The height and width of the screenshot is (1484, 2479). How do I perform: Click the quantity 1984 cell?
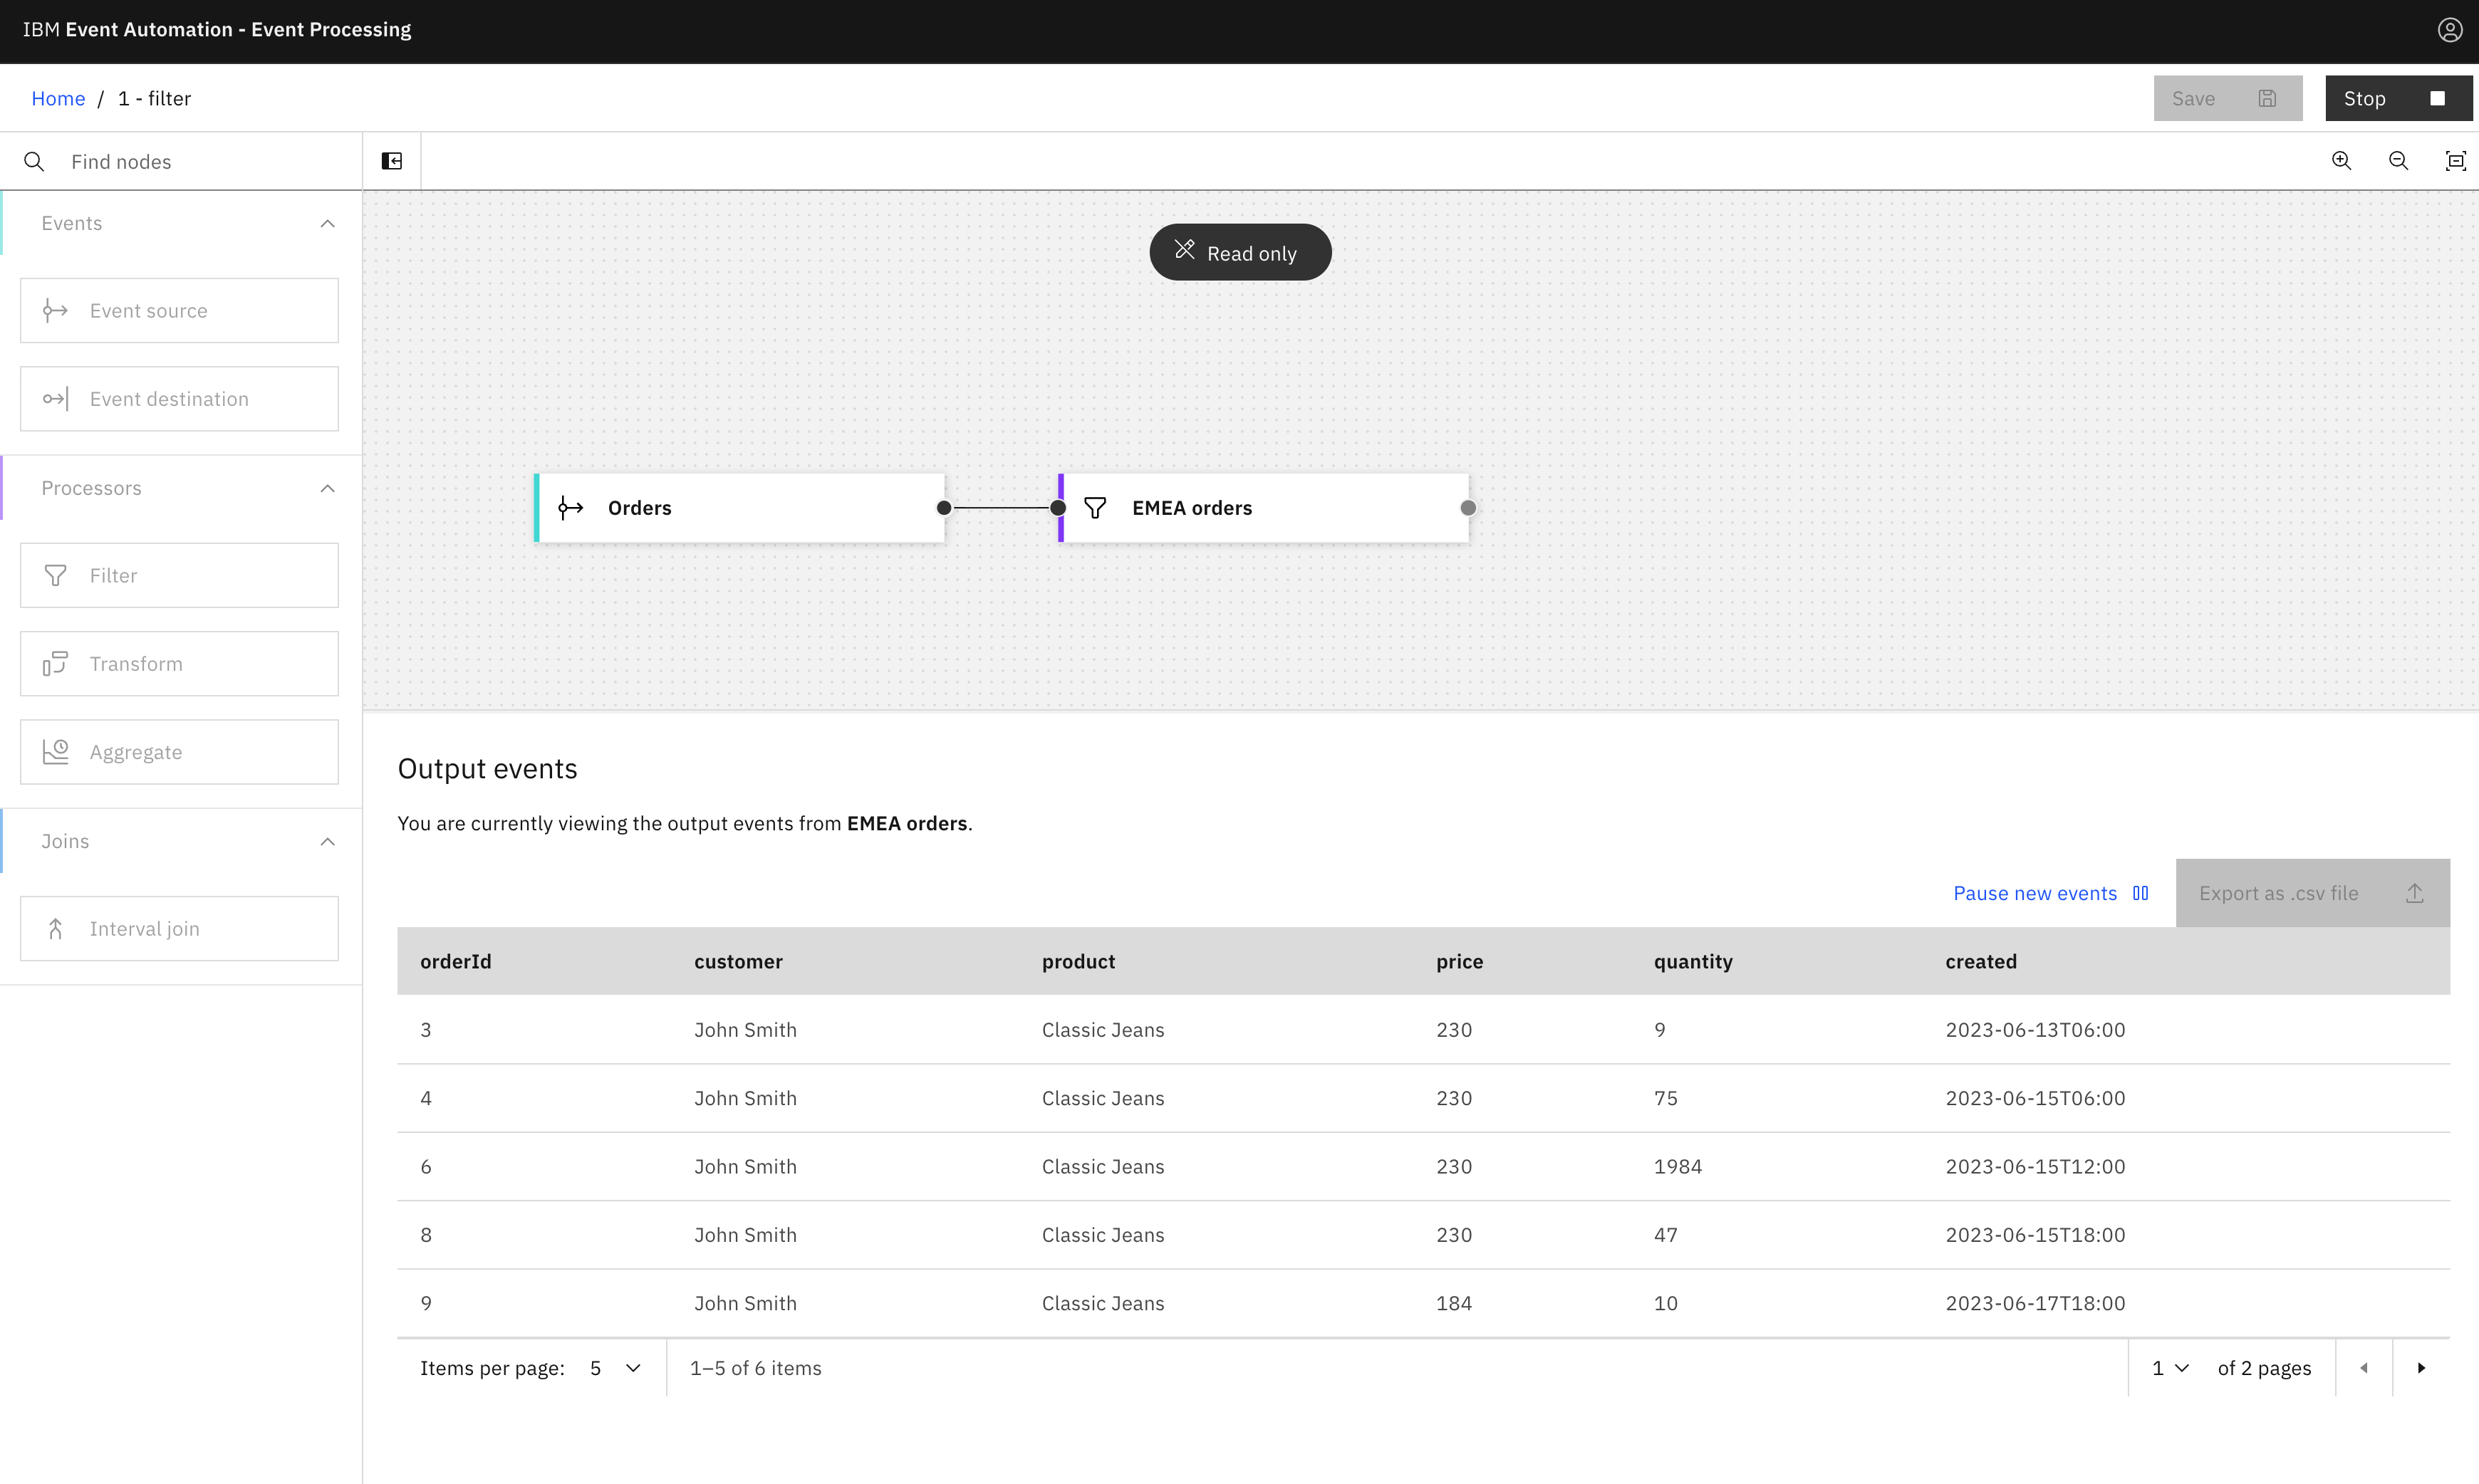tap(1678, 1166)
